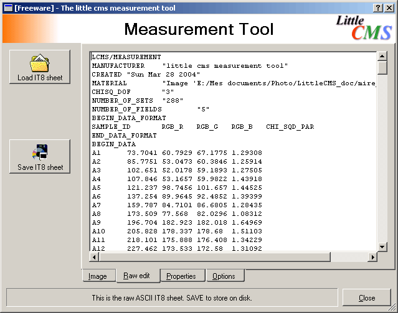This screenshot has height=313, width=398.
Task: Click the vertical scrollbar up arrow
Action: click(x=382, y=56)
